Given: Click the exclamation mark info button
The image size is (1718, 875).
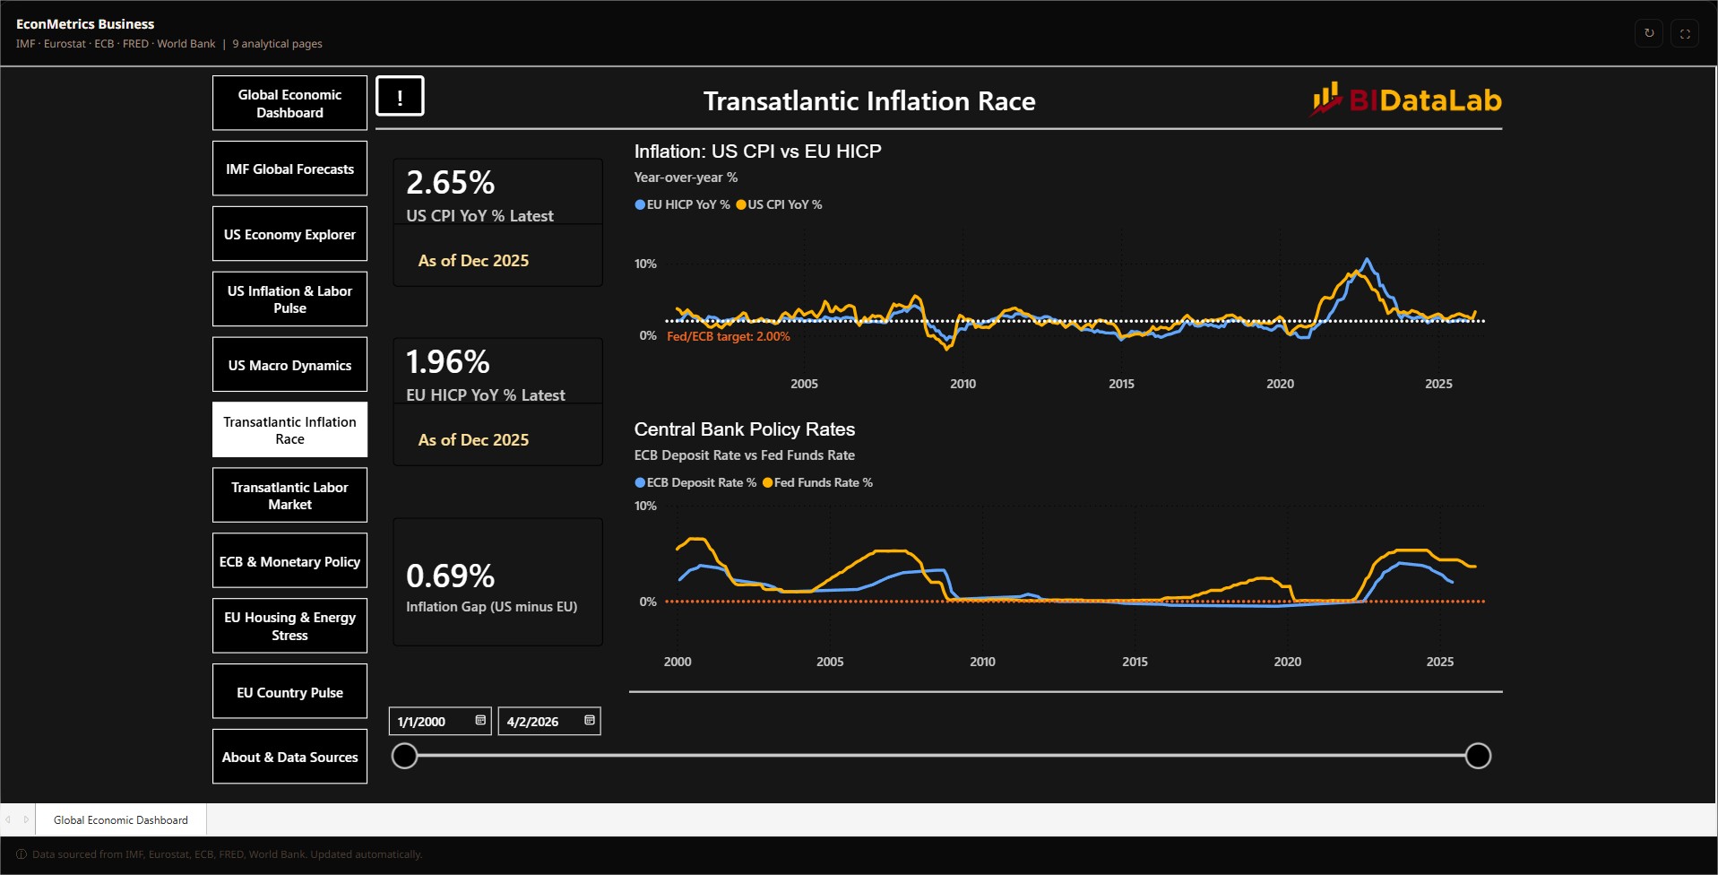Looking at the screenshot, I should pyautogui.click(x=400, y=96).
